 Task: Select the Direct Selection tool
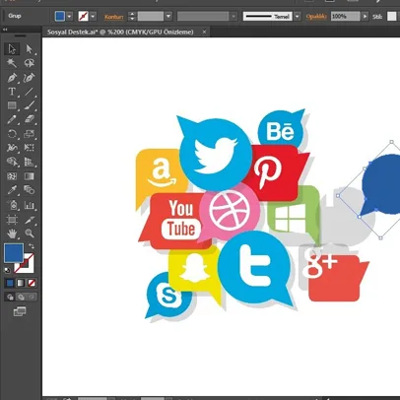[30, 49]
